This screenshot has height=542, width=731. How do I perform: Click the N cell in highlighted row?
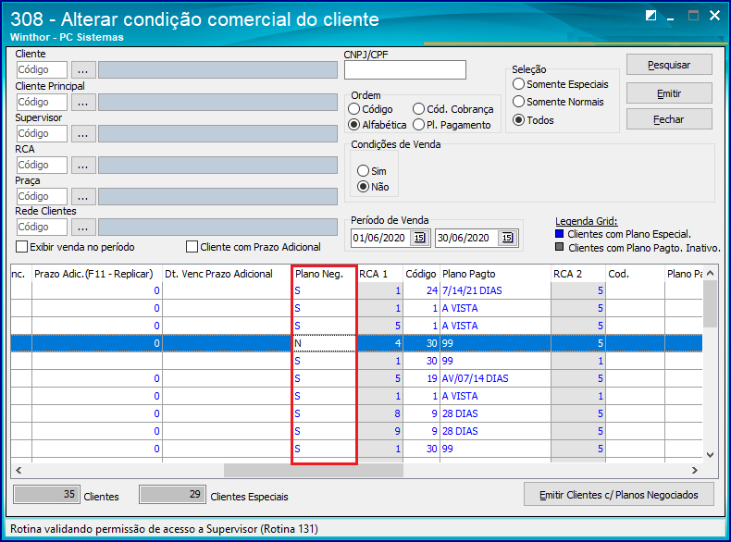(324, 343)
